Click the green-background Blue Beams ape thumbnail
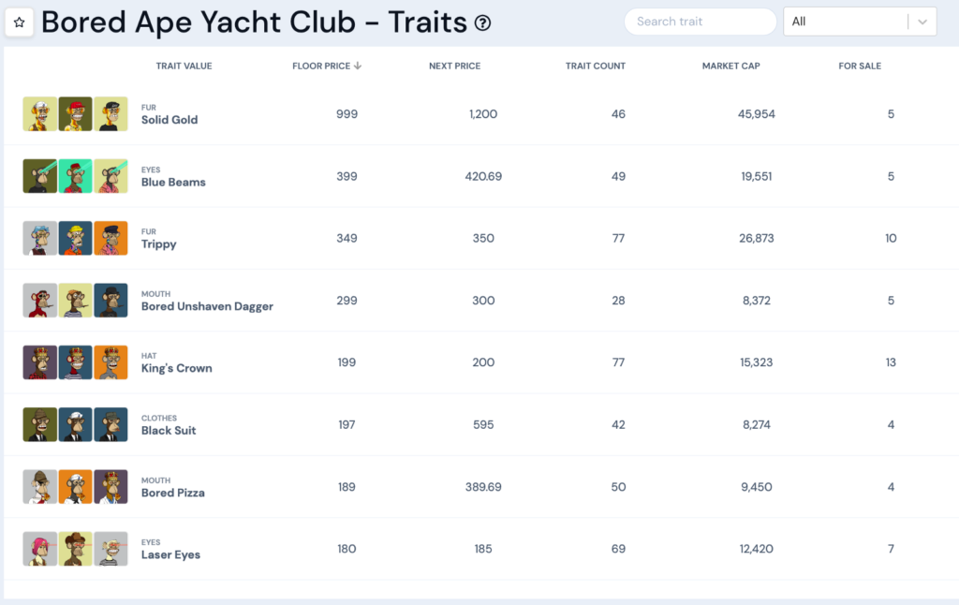Viewport: 959px width, 605px height. point(75,176)
